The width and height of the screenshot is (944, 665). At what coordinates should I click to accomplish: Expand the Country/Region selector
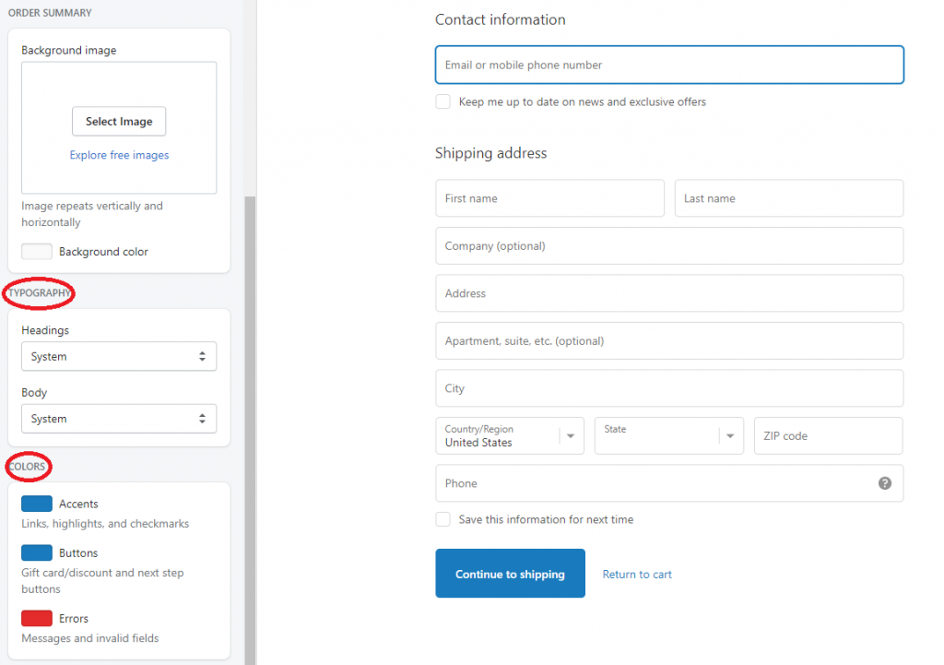point(509,435)
